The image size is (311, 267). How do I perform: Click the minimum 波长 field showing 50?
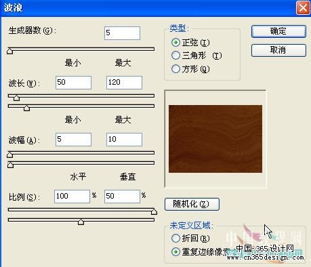(x=73, y=83)
